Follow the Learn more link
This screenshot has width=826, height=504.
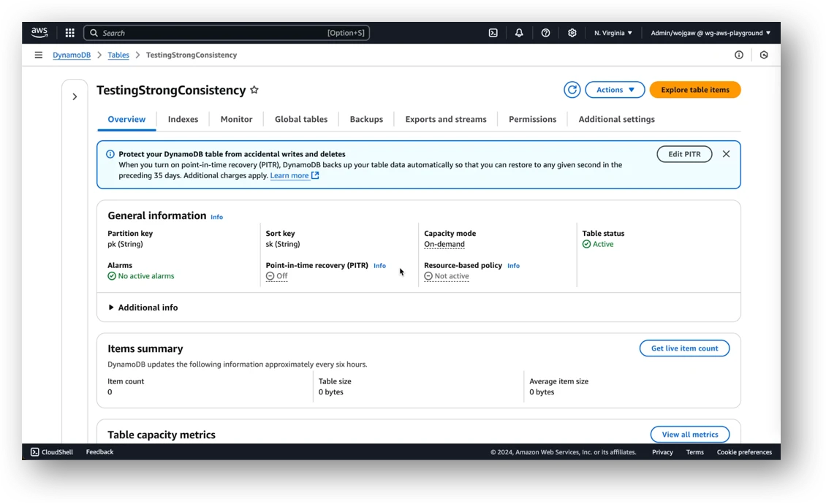click(x=289, y=175)
